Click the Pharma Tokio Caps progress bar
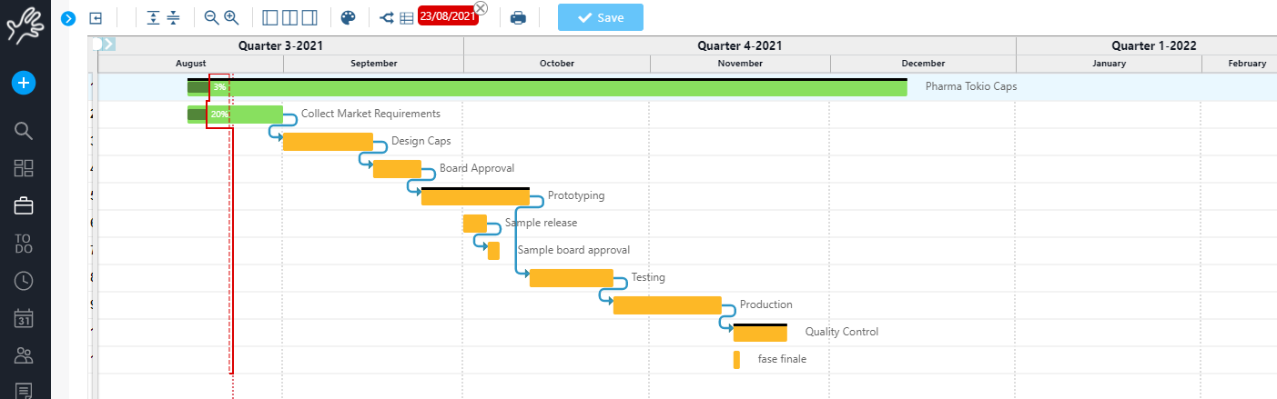This screenshot has width=1277, height=399. (x=546, y=87)
